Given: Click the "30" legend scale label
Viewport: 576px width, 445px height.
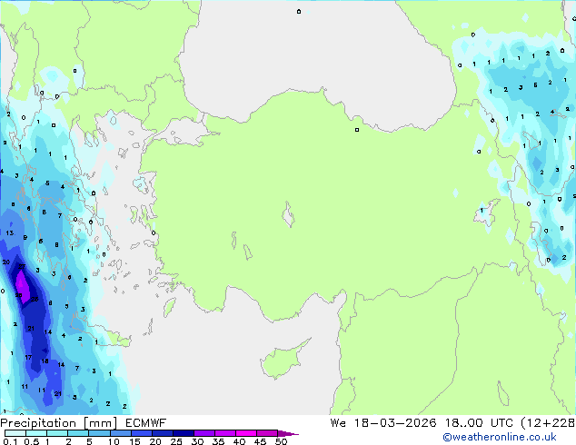Looking at the screenshot, I should (x=197, y=441).
